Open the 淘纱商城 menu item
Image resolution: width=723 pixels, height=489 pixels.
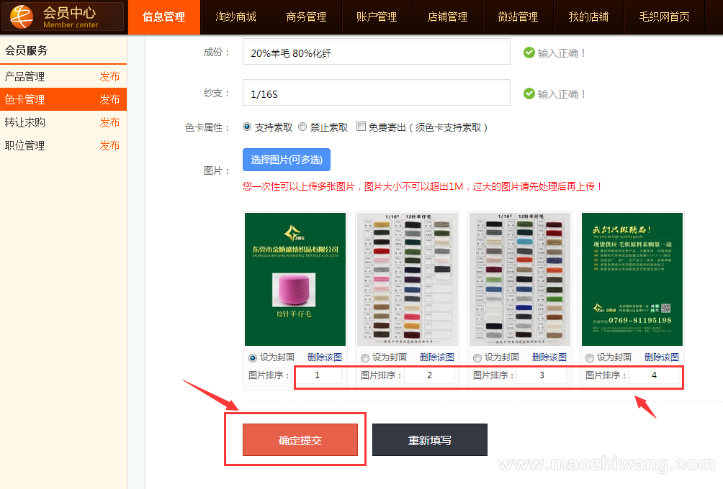(x=235, y=17)
